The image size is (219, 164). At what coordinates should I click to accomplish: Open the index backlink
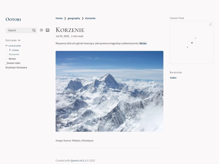pos(173,78)
